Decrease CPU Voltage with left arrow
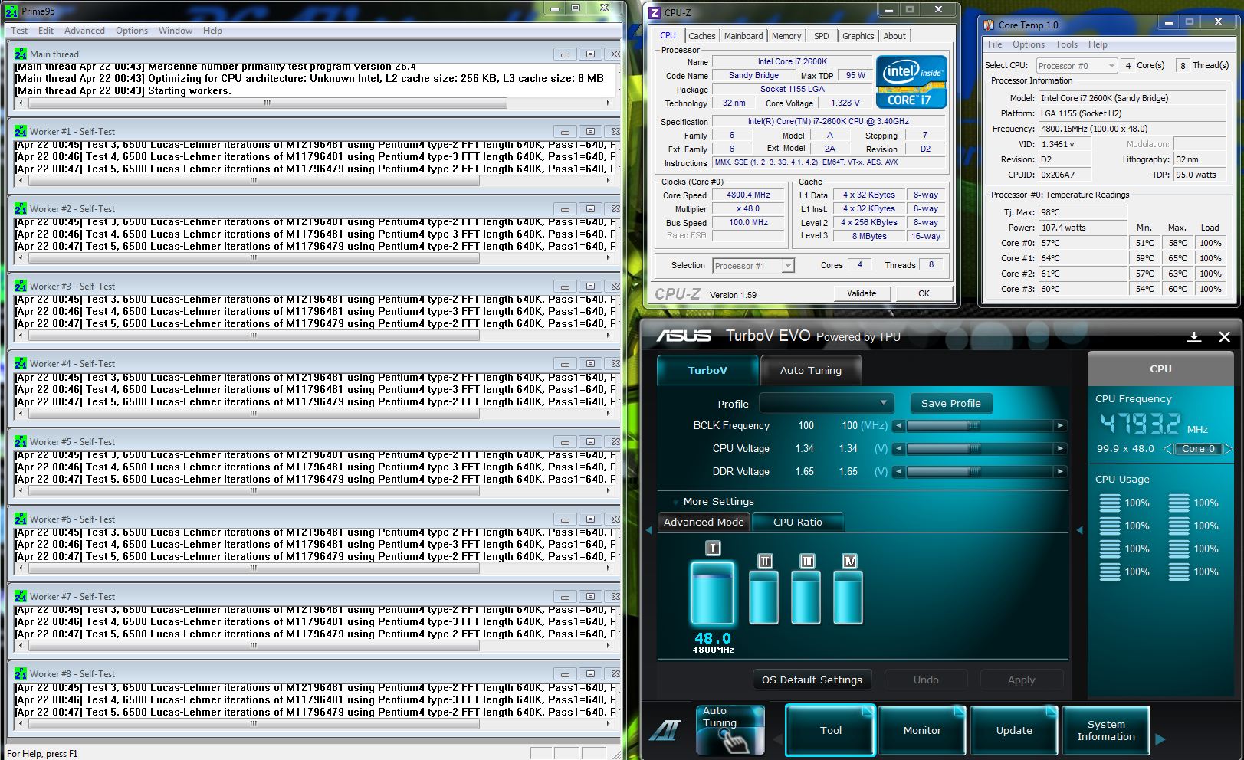The width and height of the screenshot is (1244, 760). click(x=898, y=449)
